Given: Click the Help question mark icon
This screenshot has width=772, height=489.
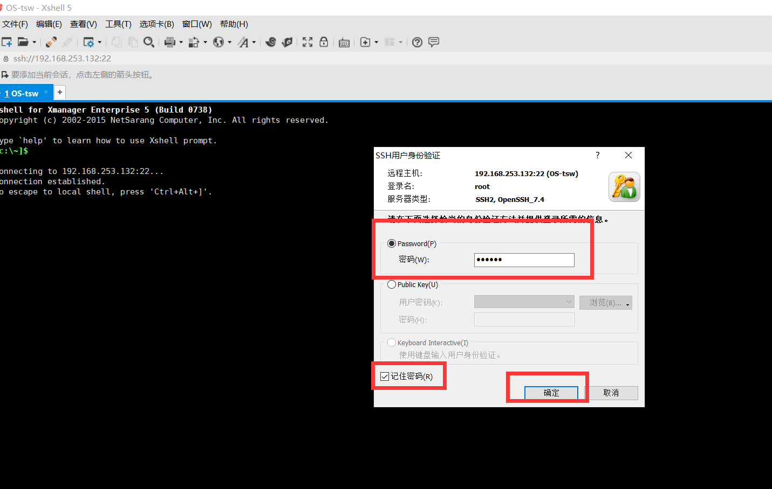Looking at the screenshot, I should (x=417, y=42).
